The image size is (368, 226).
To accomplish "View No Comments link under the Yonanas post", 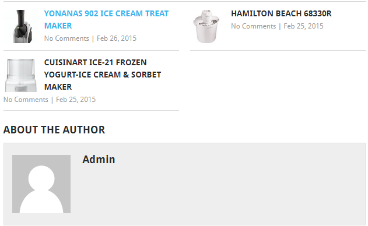I will pos(66,38).
